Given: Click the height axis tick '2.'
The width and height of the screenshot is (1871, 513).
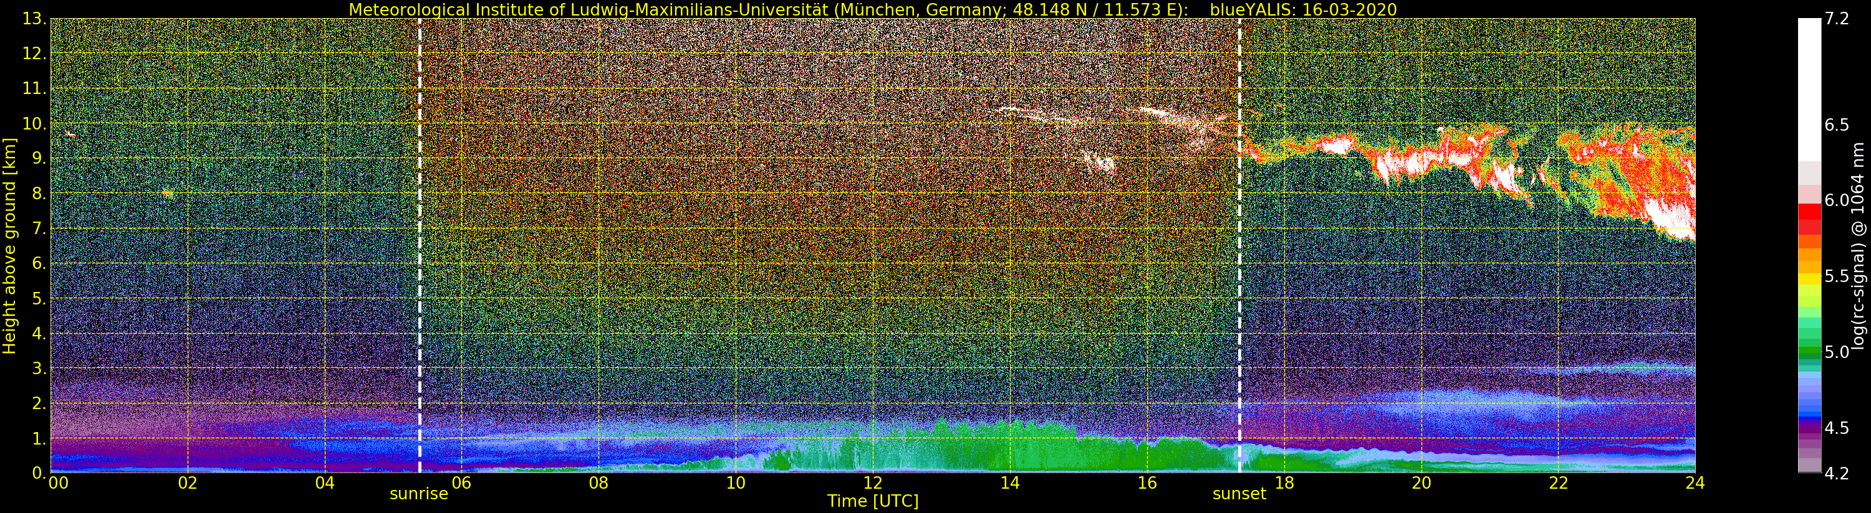Looking at the screenshot, I should 39,403.
